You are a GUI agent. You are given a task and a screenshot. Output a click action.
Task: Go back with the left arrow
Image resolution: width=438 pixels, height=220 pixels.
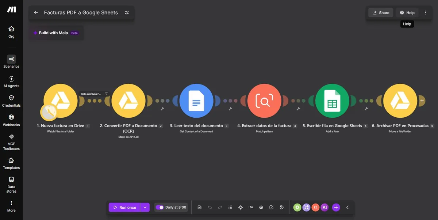tap(36, 12)
